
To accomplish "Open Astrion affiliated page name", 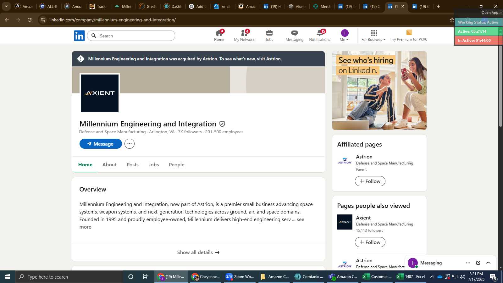I will click(364, 157).
